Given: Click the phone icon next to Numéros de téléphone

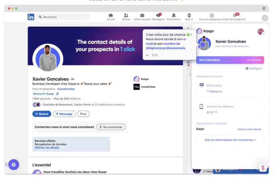Looking at the screenshot, I should (201, 106).
